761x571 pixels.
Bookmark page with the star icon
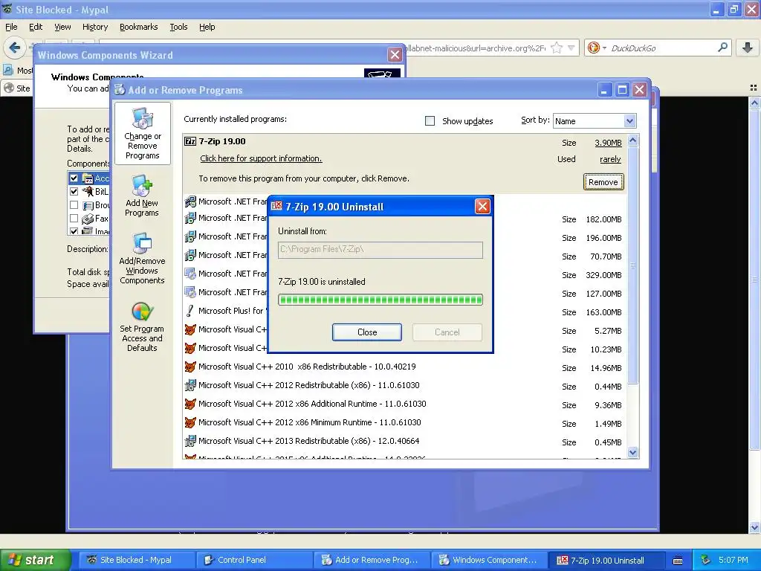[557, 48]
